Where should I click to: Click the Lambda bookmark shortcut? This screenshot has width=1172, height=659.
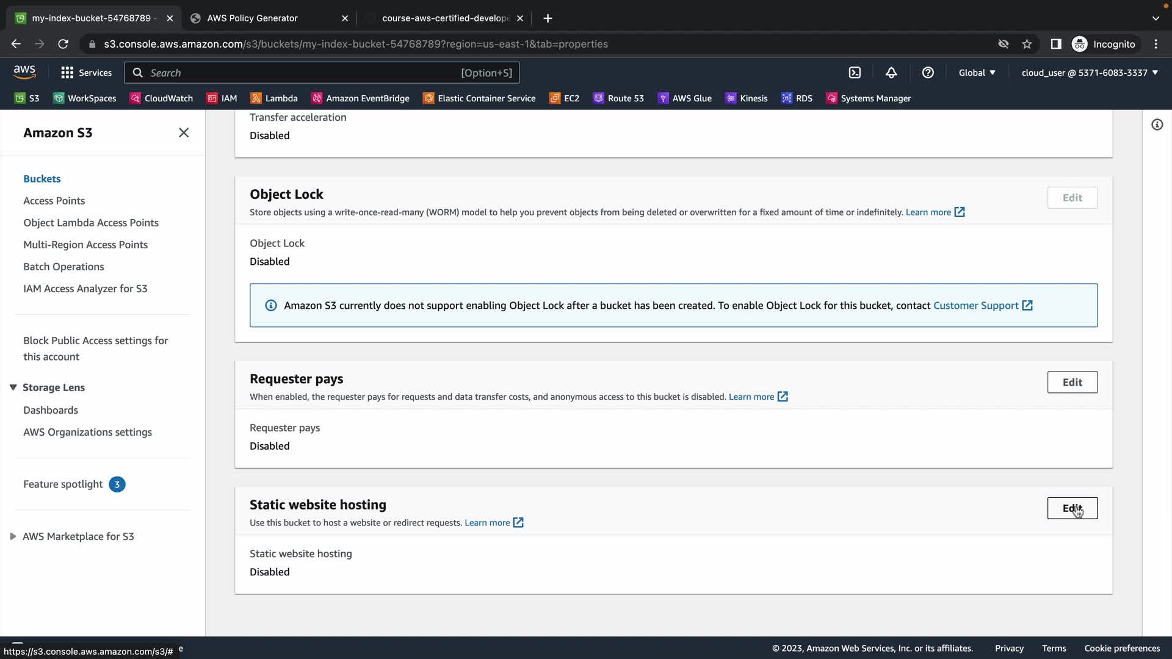click(274, 98)
